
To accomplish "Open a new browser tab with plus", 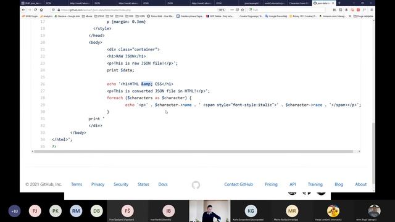I will [339, 3].
